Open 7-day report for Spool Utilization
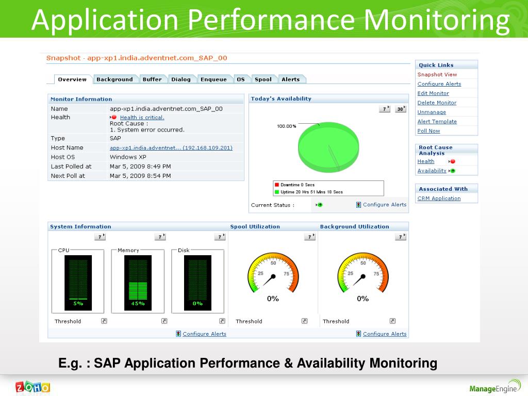Screen dimensions: 528x396 [x=310, y=237]
